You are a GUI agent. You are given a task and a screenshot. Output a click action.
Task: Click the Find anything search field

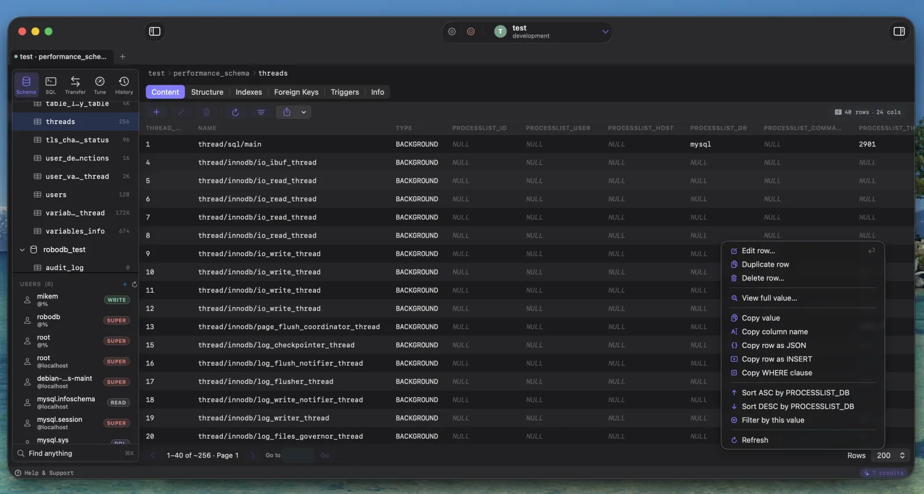tap(76, 454)
